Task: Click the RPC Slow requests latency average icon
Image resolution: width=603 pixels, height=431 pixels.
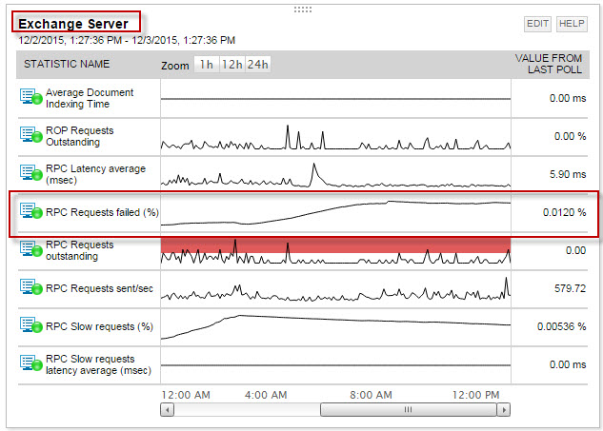Action: pos(30,363)
